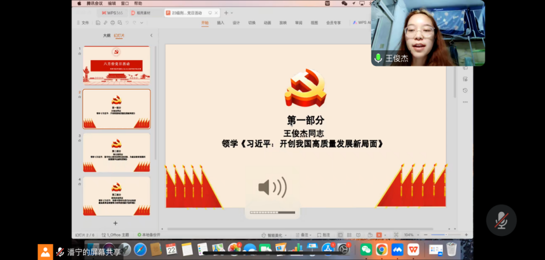Screen dimensions: 545x260
Task: Unmute using the crossed-out microphone button
Action: [x=501, y=220]
